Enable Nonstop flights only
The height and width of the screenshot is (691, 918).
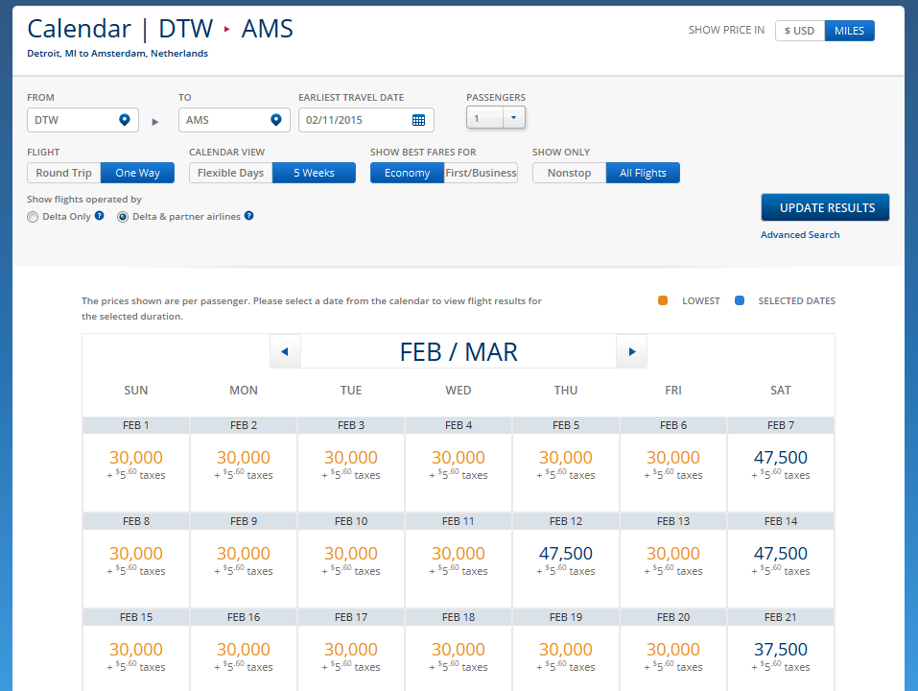(x=569, y=173)
